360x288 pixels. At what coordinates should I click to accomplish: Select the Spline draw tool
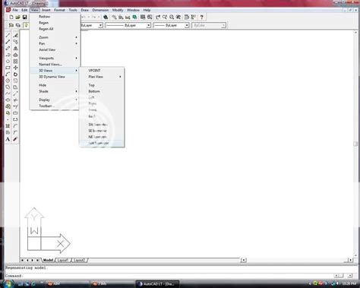point(8,93)
